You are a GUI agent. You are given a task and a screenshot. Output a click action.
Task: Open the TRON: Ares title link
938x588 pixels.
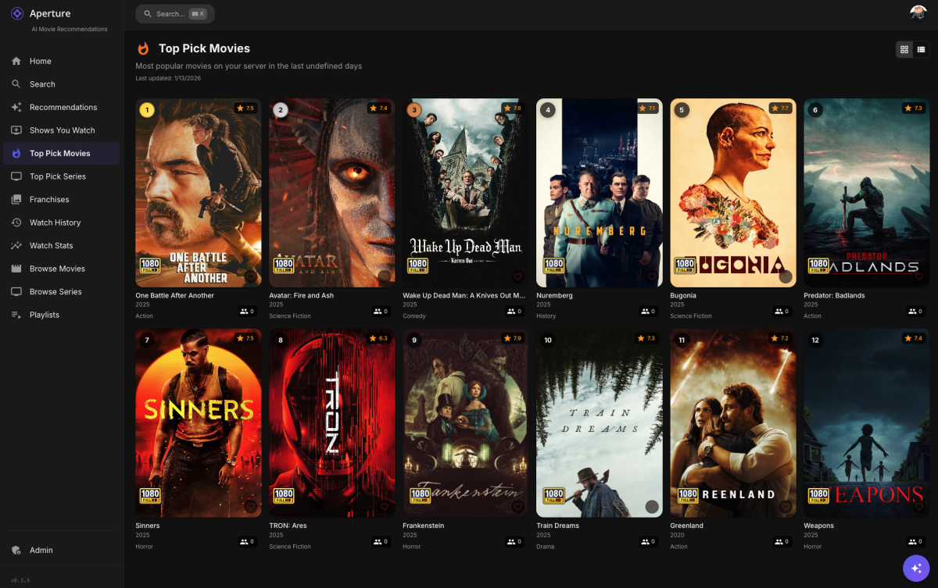pos(288,526)
